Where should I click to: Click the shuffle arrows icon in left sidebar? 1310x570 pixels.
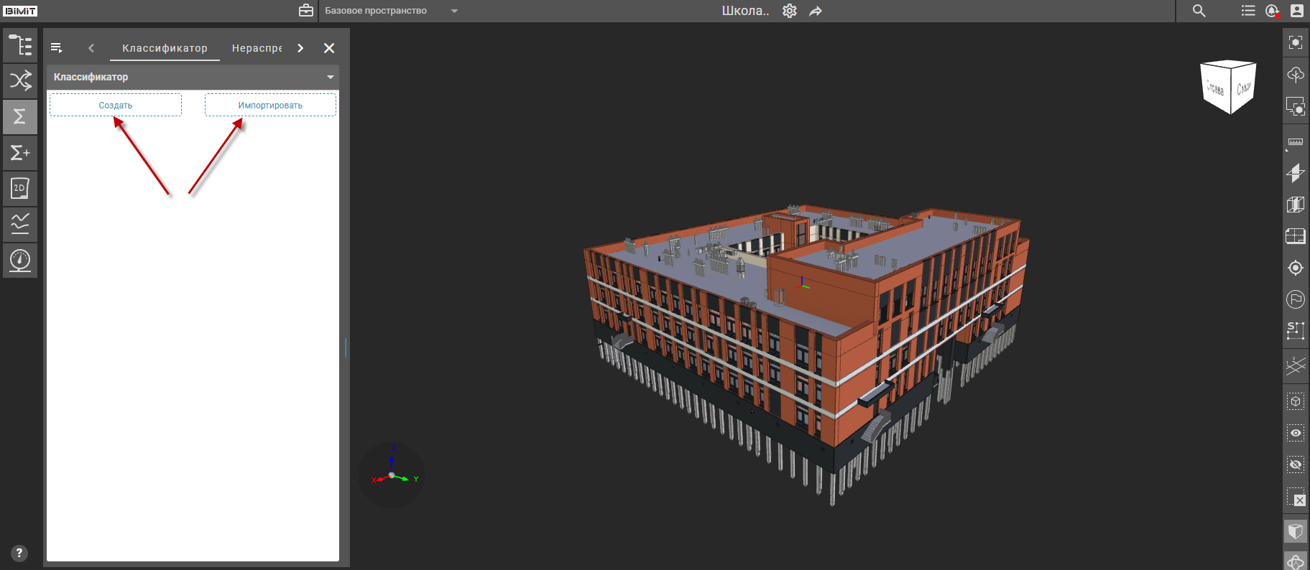(20, 80)
